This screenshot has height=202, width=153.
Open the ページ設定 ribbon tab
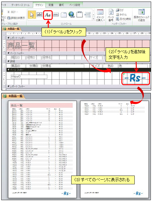(x=75, y=5)
